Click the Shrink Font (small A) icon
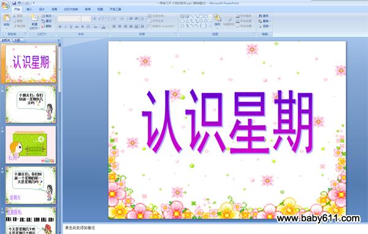 pyautogui.click(x=100, y=18)
